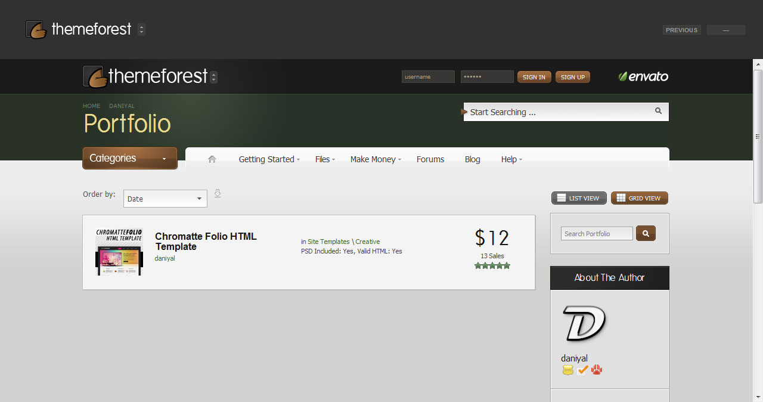Click author daniyal under the item title
Viewport: 763px width, 402px height.
pos(165,258)
